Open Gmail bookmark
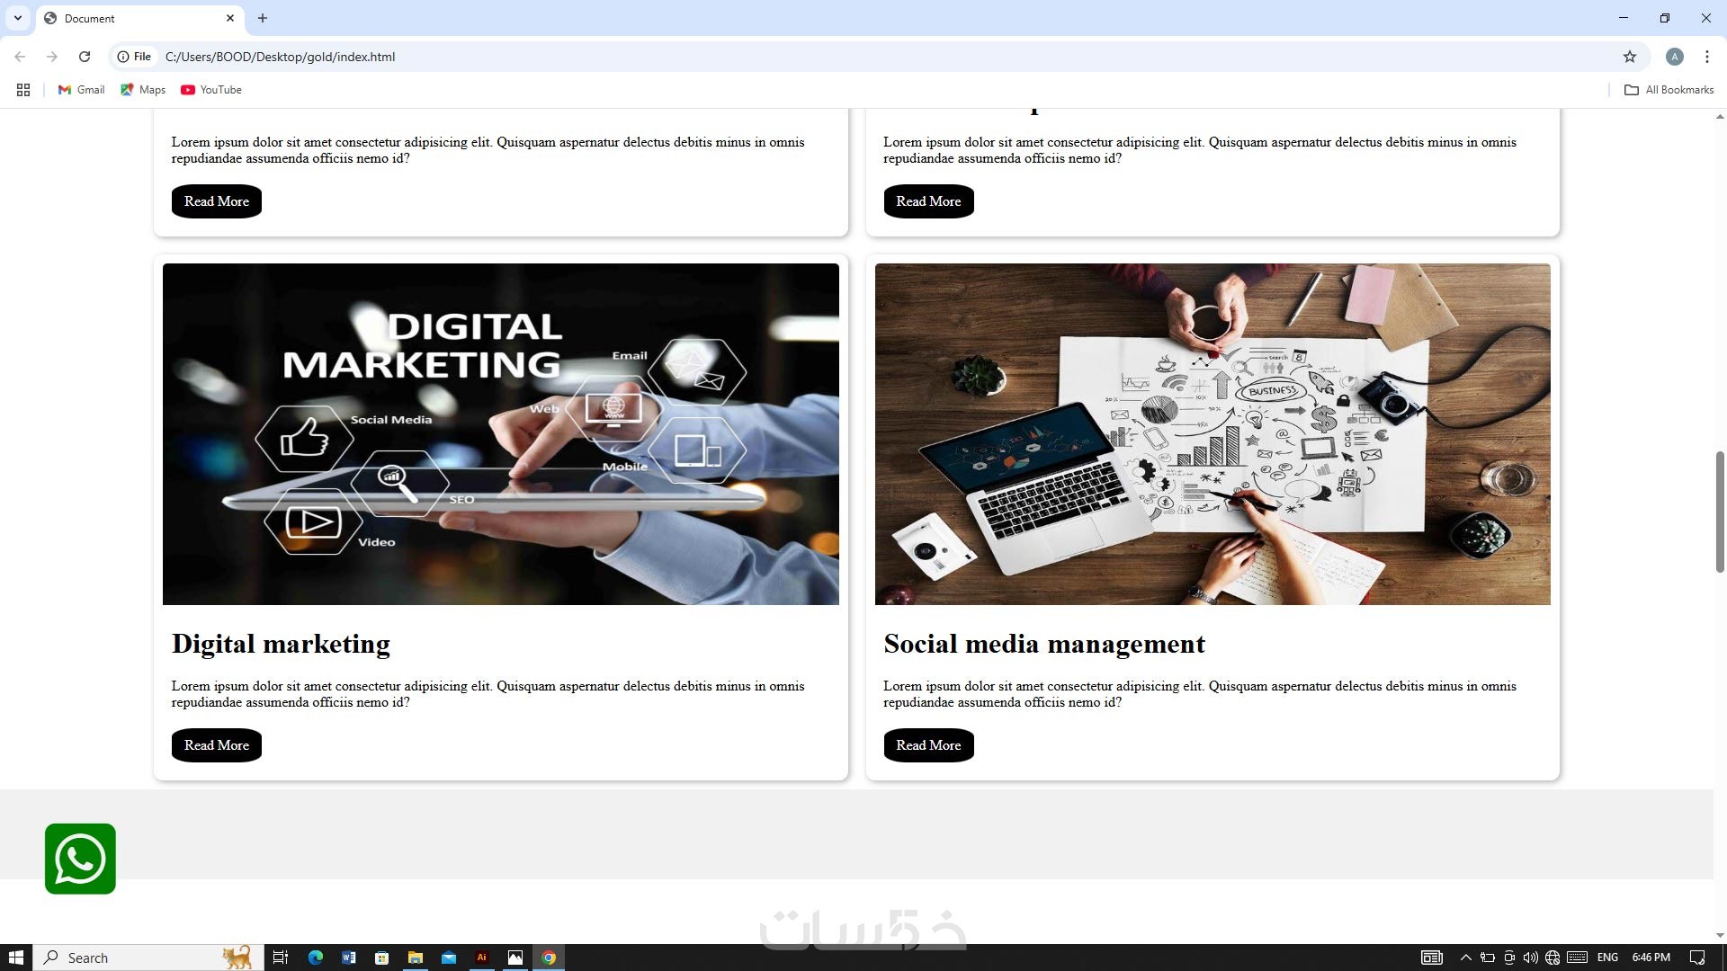Screen dimensions: 1727x971 81,90
